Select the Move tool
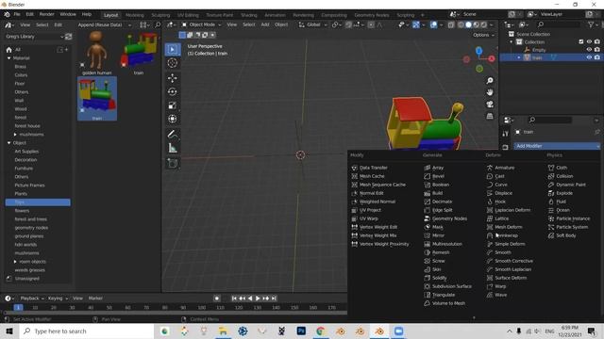The width and height of the screenshot is (604, 339). click(173, 78)
